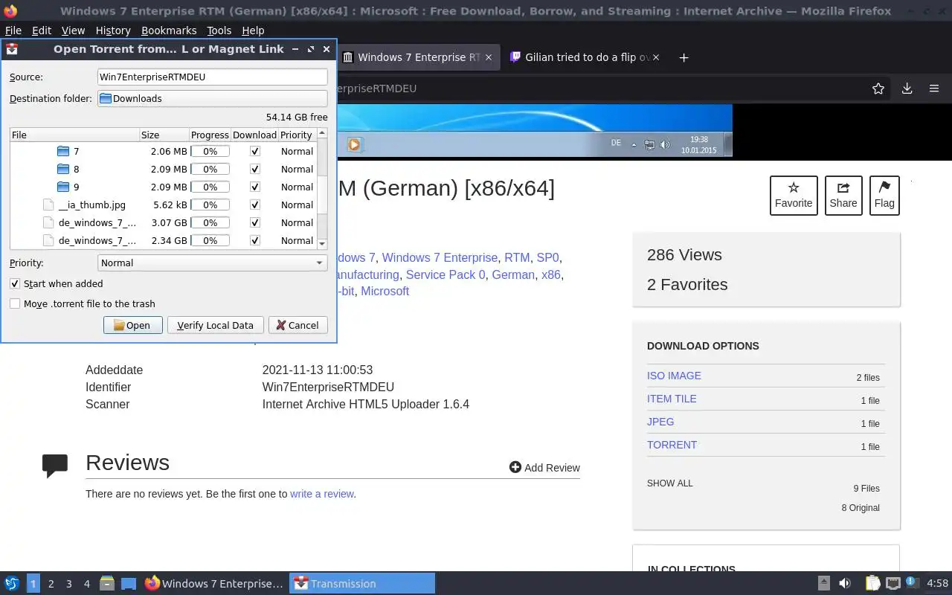Open the Firefox hamburger application menu
This screenshot has height=595, width=952.
click(934, 89)
